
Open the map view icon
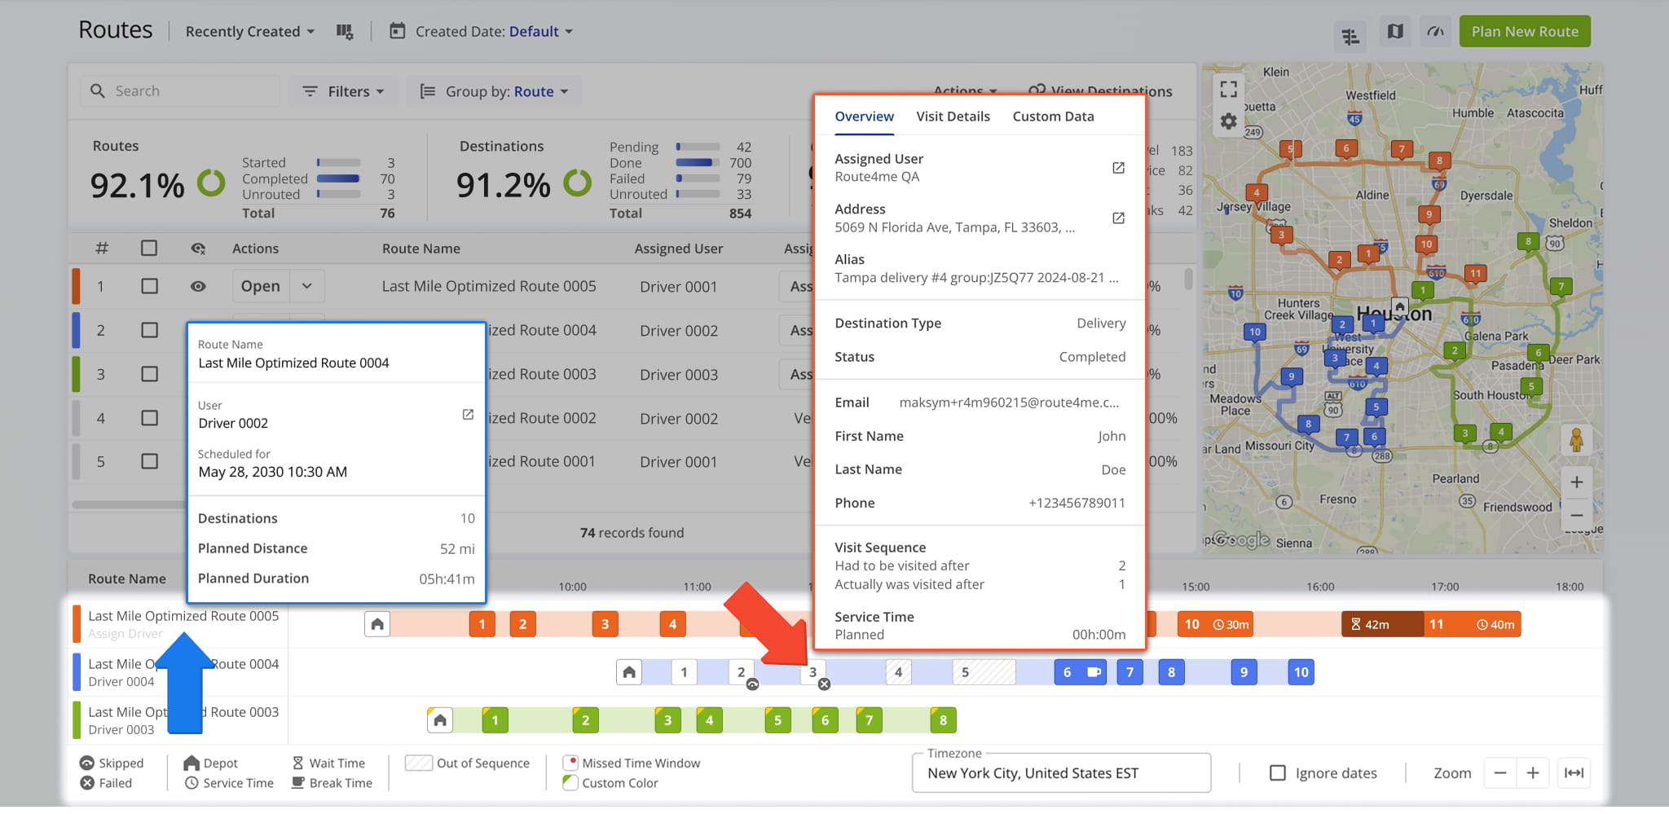pos(1395,32)
